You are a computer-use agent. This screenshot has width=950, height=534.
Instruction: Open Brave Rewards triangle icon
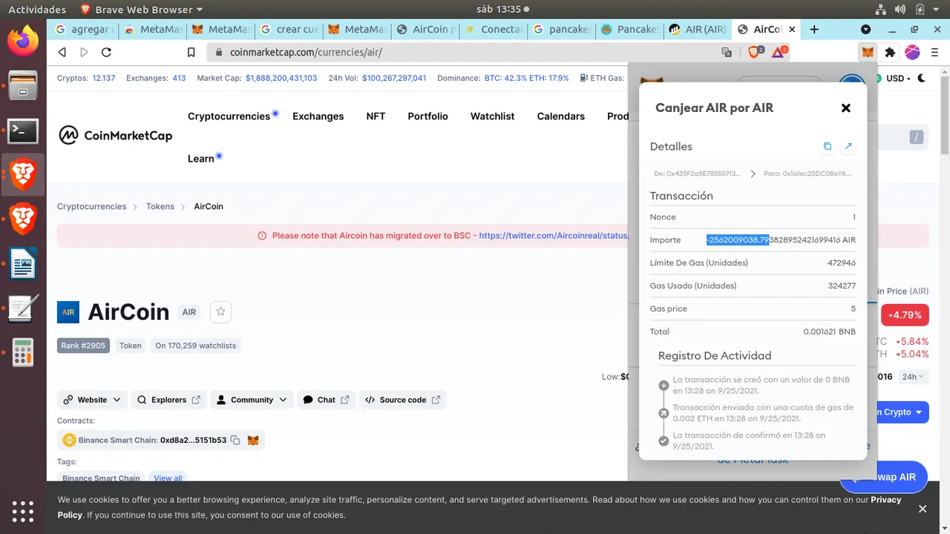[x=779, y=52]
